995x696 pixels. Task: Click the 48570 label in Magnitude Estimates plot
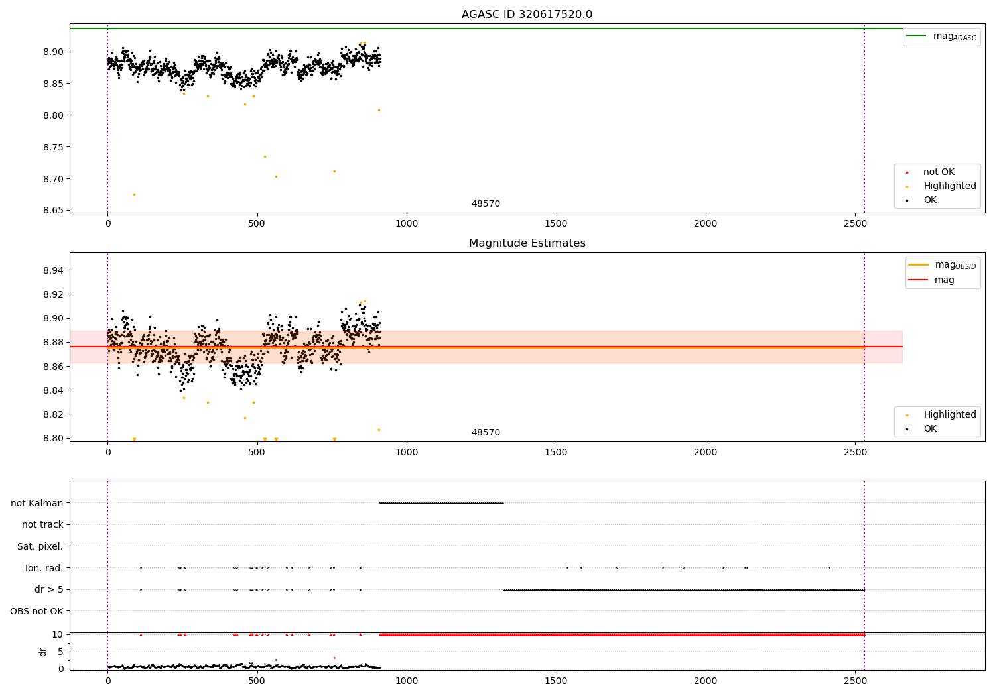coord(486,433)
